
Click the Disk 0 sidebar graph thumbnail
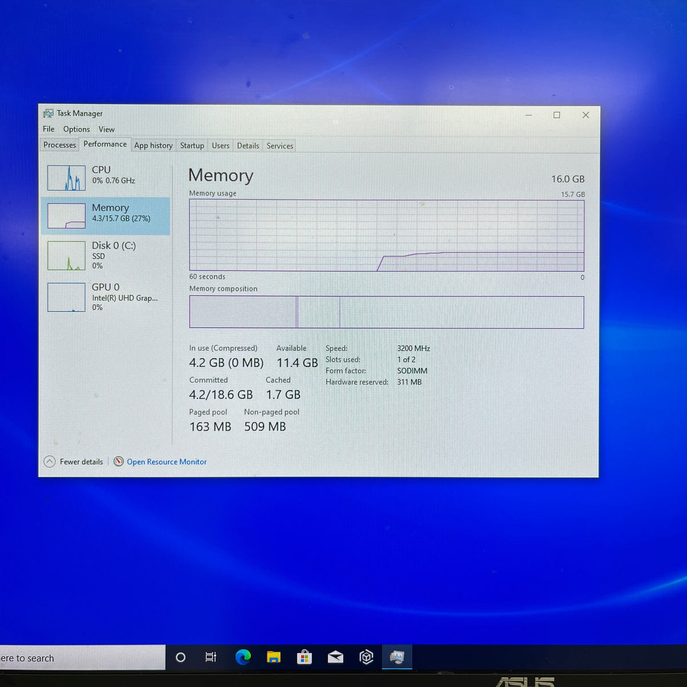pyautogui.click(x=66, y=255)
